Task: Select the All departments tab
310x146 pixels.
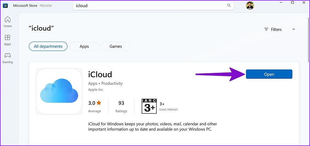Action: pos(48,46)
